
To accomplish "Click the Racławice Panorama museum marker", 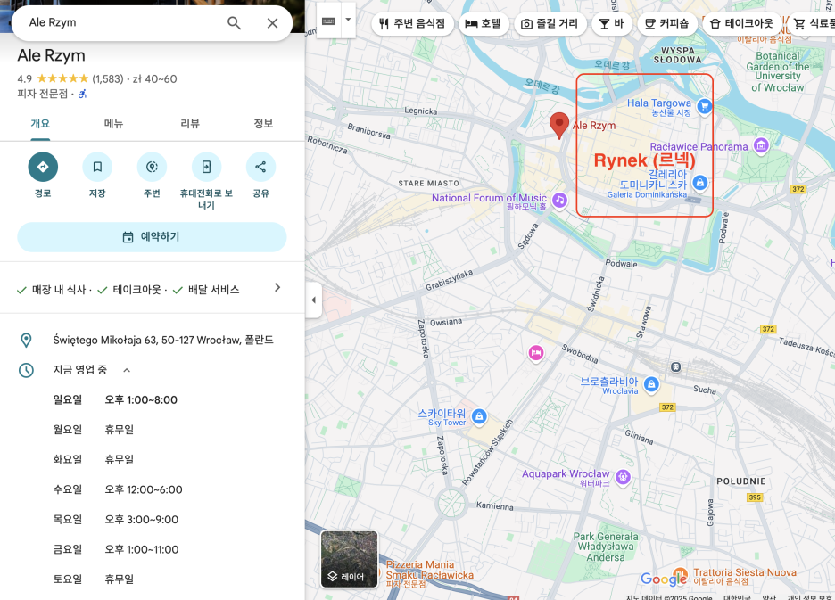I will [x=761, y=145].
